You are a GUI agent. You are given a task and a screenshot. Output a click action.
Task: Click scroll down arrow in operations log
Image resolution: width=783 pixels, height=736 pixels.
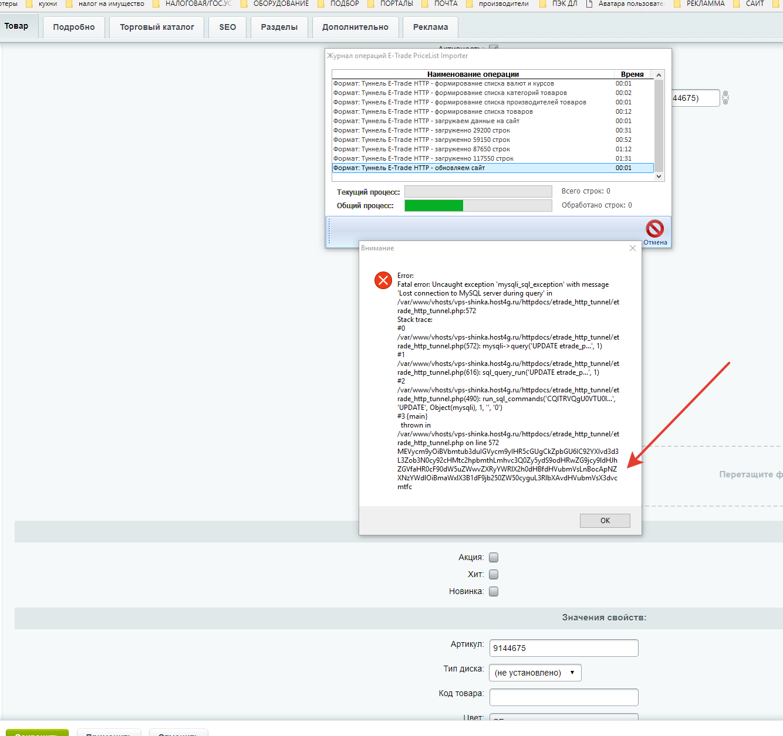659,177
